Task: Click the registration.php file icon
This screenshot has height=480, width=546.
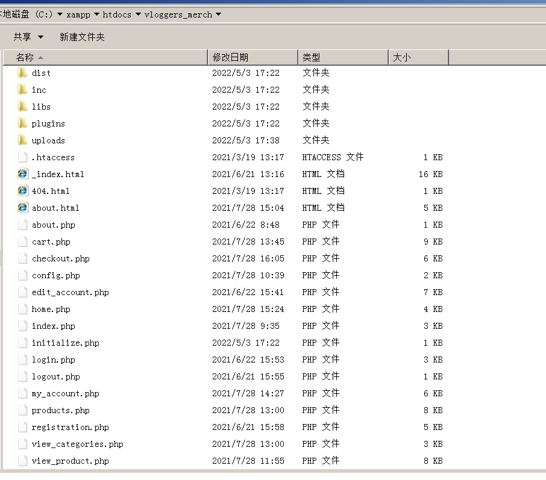Action: 22,428
